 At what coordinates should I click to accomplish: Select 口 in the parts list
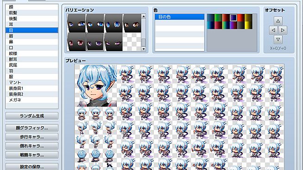32,48
